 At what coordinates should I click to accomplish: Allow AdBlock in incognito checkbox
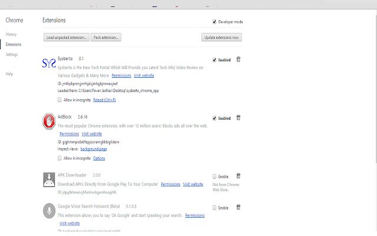tap(59, 158)
